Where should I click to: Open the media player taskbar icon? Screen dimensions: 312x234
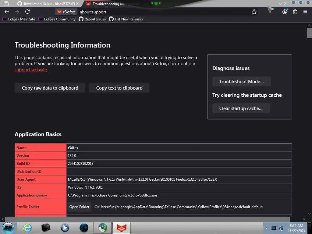(x=65, y=228)
